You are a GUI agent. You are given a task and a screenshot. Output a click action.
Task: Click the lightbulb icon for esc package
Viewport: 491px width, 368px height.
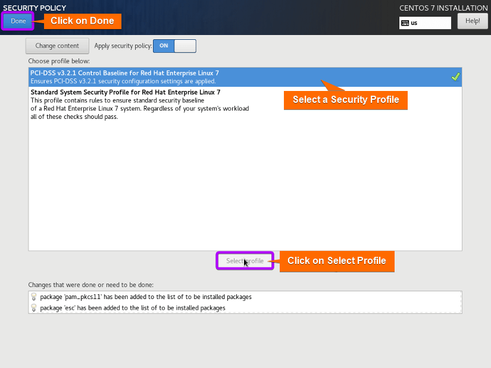34,308
